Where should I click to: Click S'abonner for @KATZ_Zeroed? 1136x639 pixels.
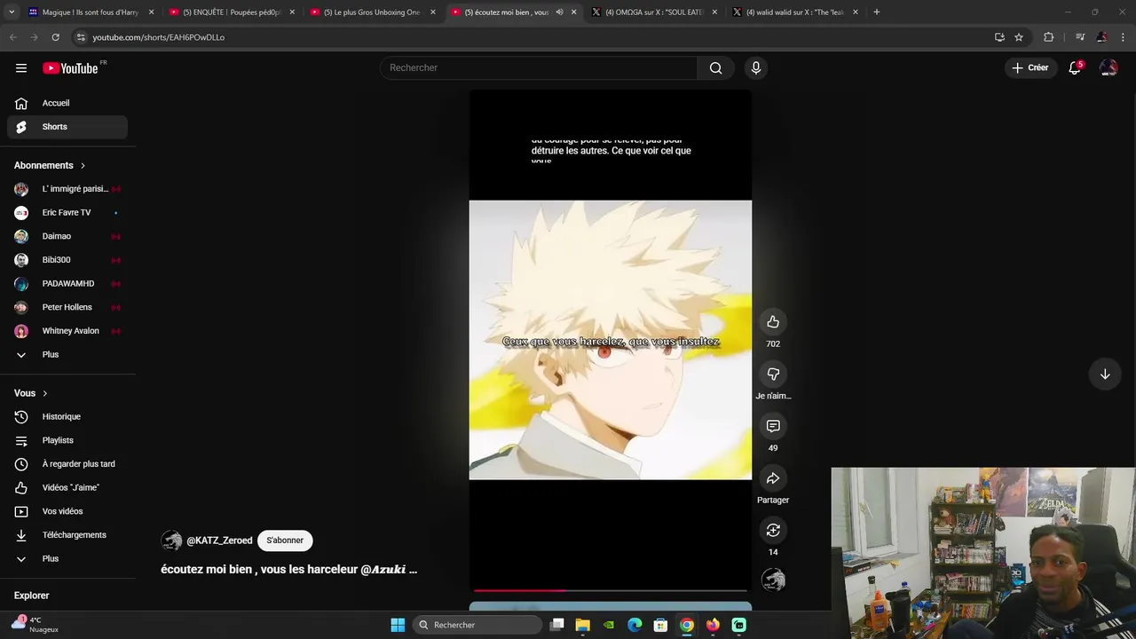click(x=285, y=540)
